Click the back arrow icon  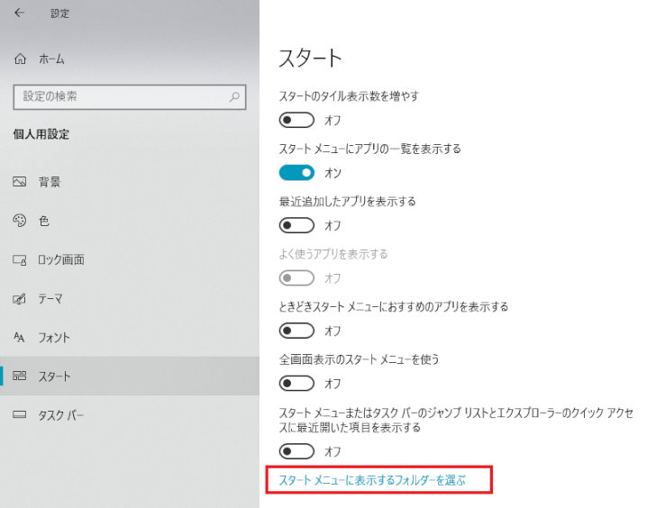(19, 13)
